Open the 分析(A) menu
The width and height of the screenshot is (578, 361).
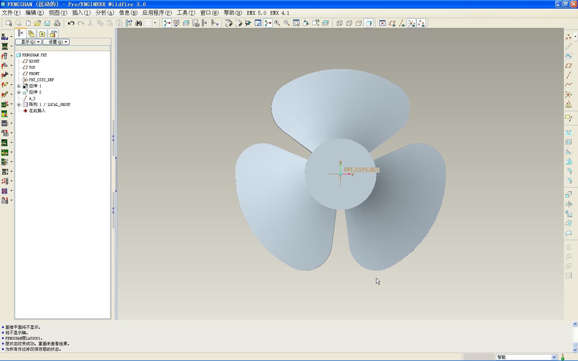pyautogui.click(x=105, y=13)
